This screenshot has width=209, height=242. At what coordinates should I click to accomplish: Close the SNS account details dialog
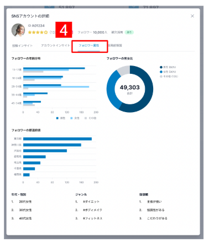pos(192,16)
